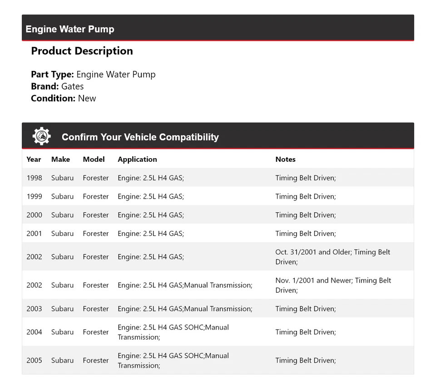Select the 1999 year cell

[x=34, y=197]
